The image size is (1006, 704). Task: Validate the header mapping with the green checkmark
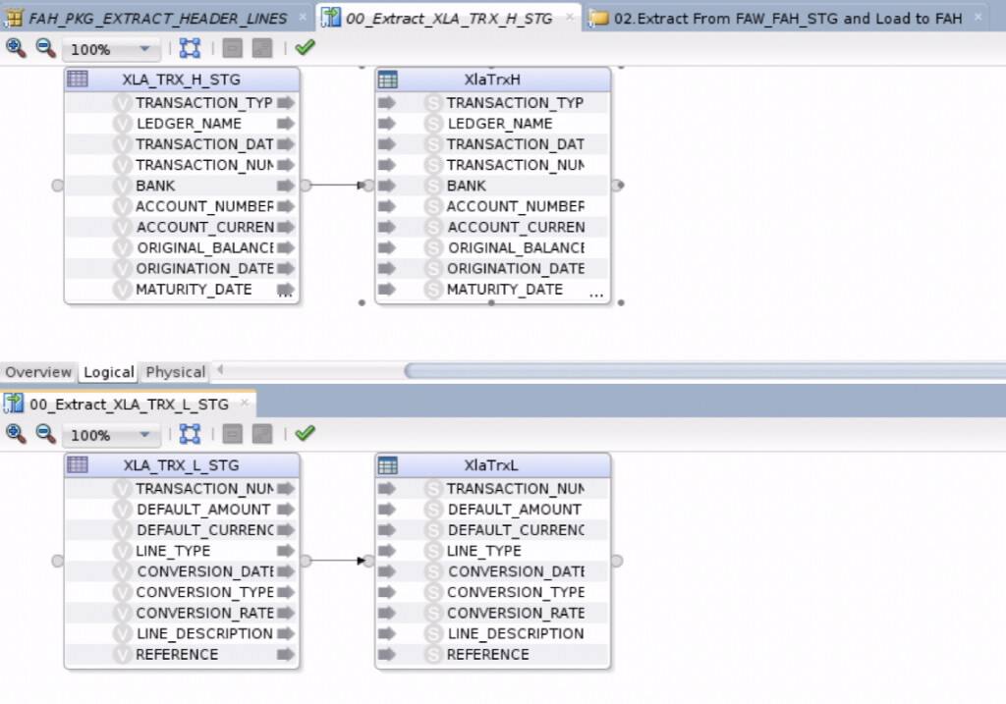click(304, 46)
